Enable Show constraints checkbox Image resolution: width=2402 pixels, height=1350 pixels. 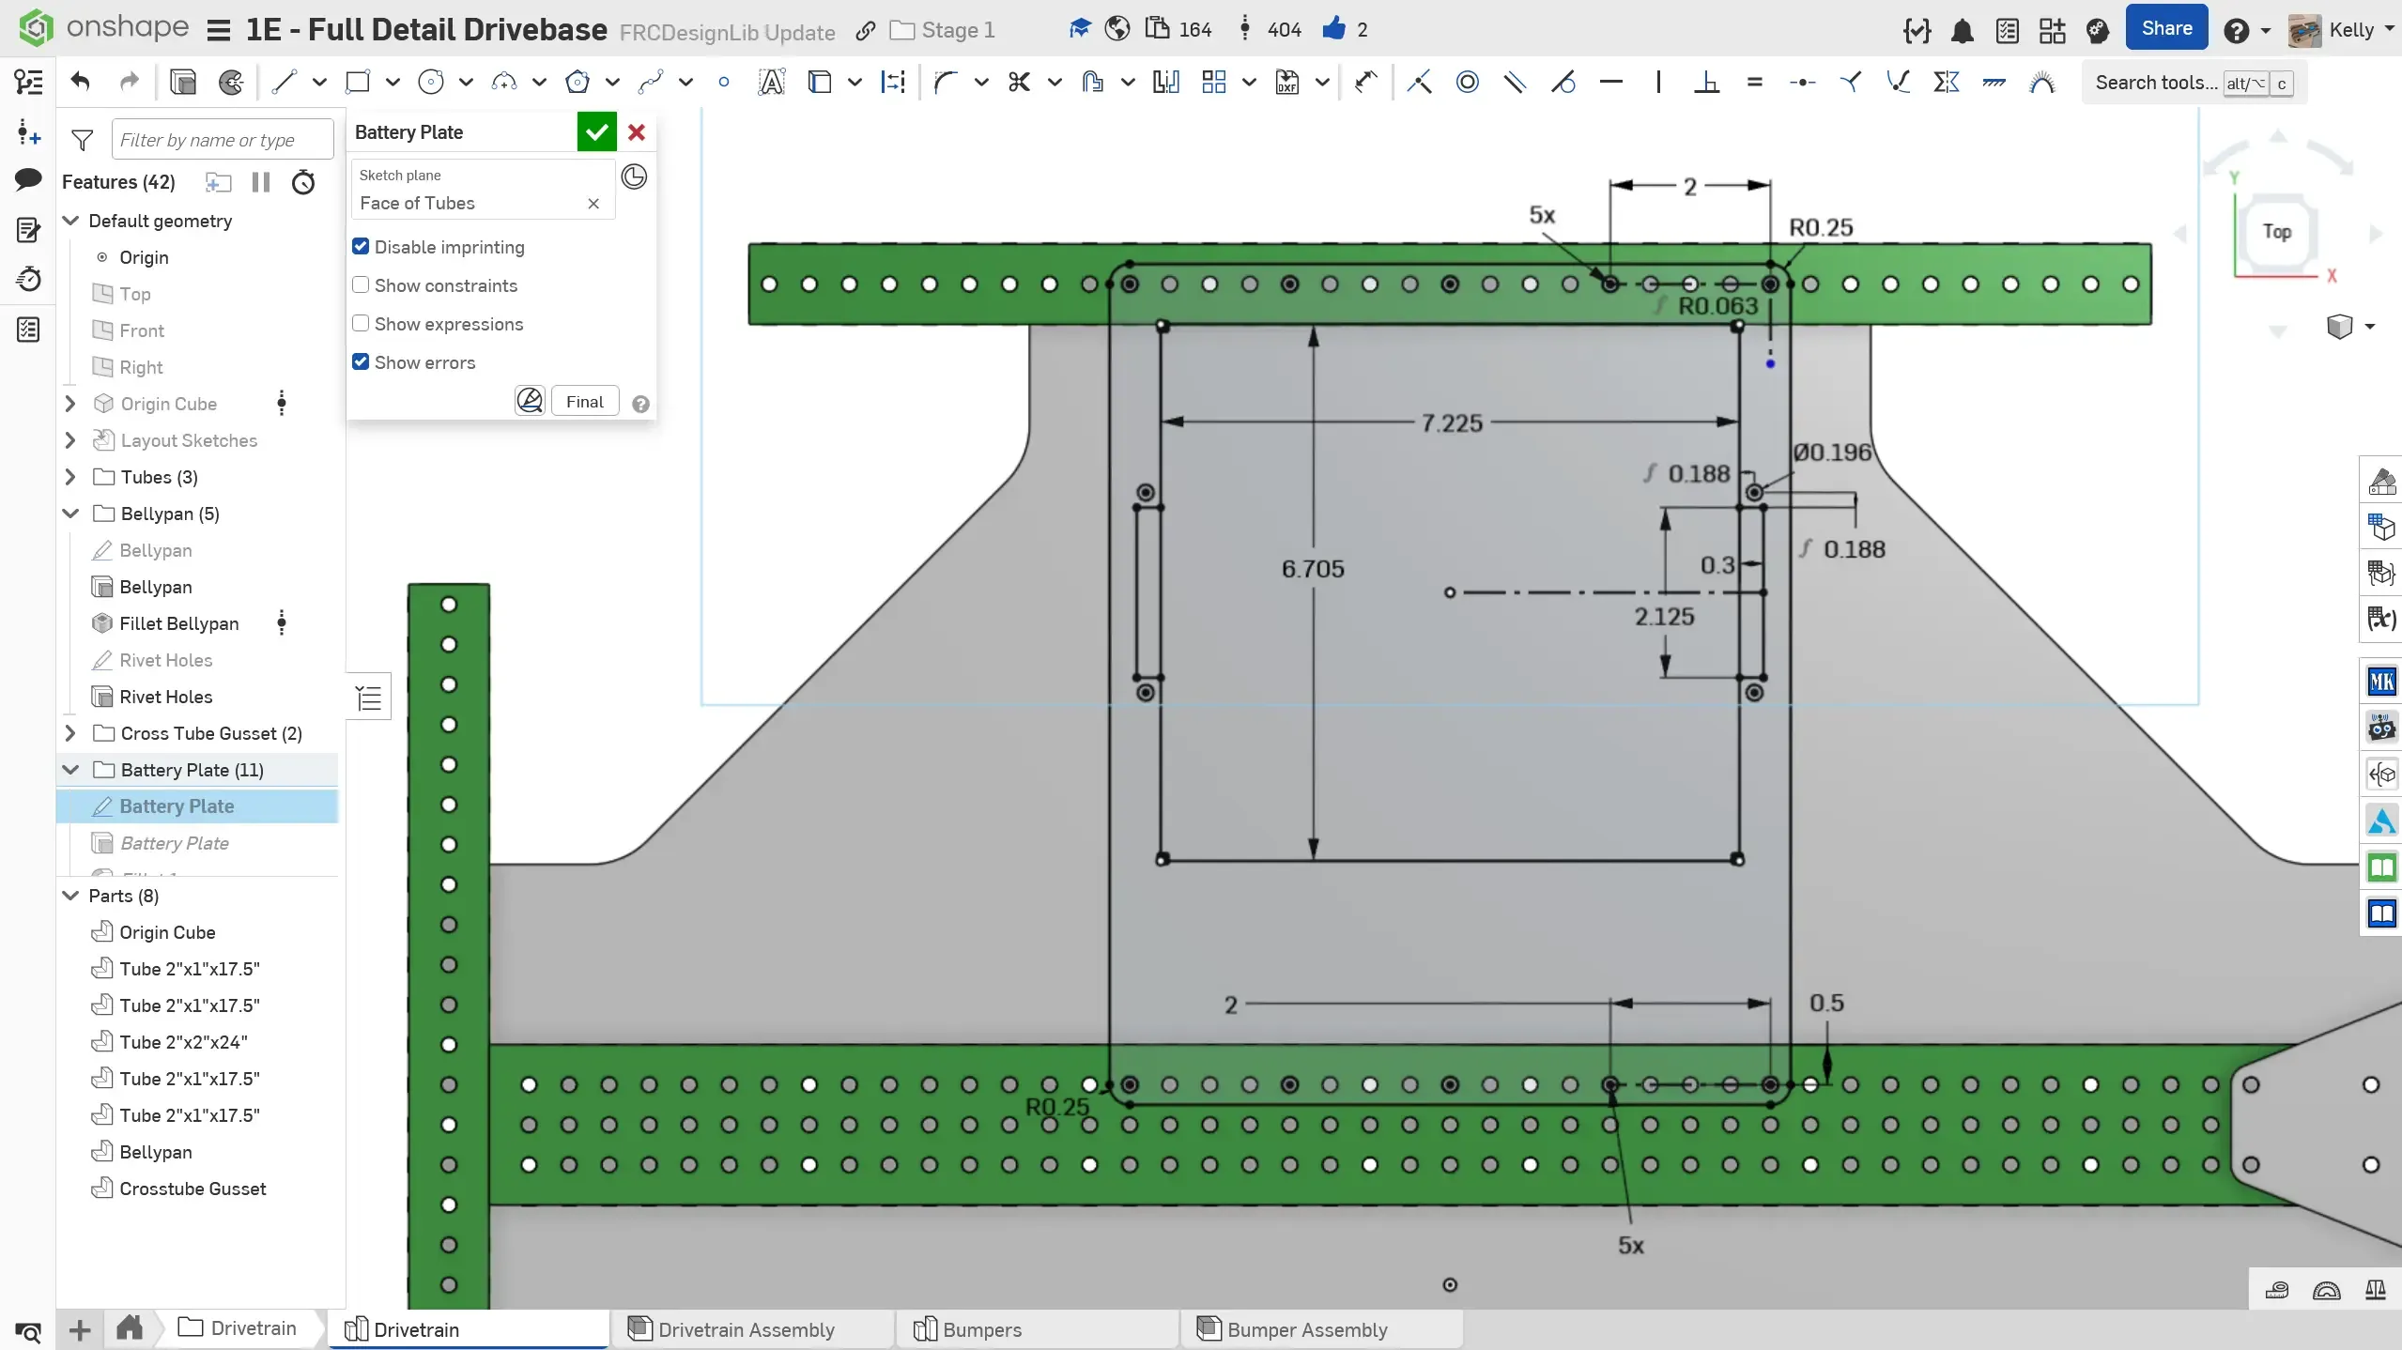pyautogui.click(x=361, y=285)
